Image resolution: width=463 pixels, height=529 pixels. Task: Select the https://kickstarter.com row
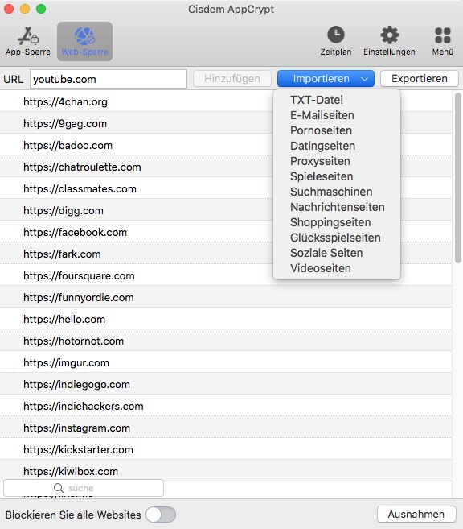(x=226, y=450)
